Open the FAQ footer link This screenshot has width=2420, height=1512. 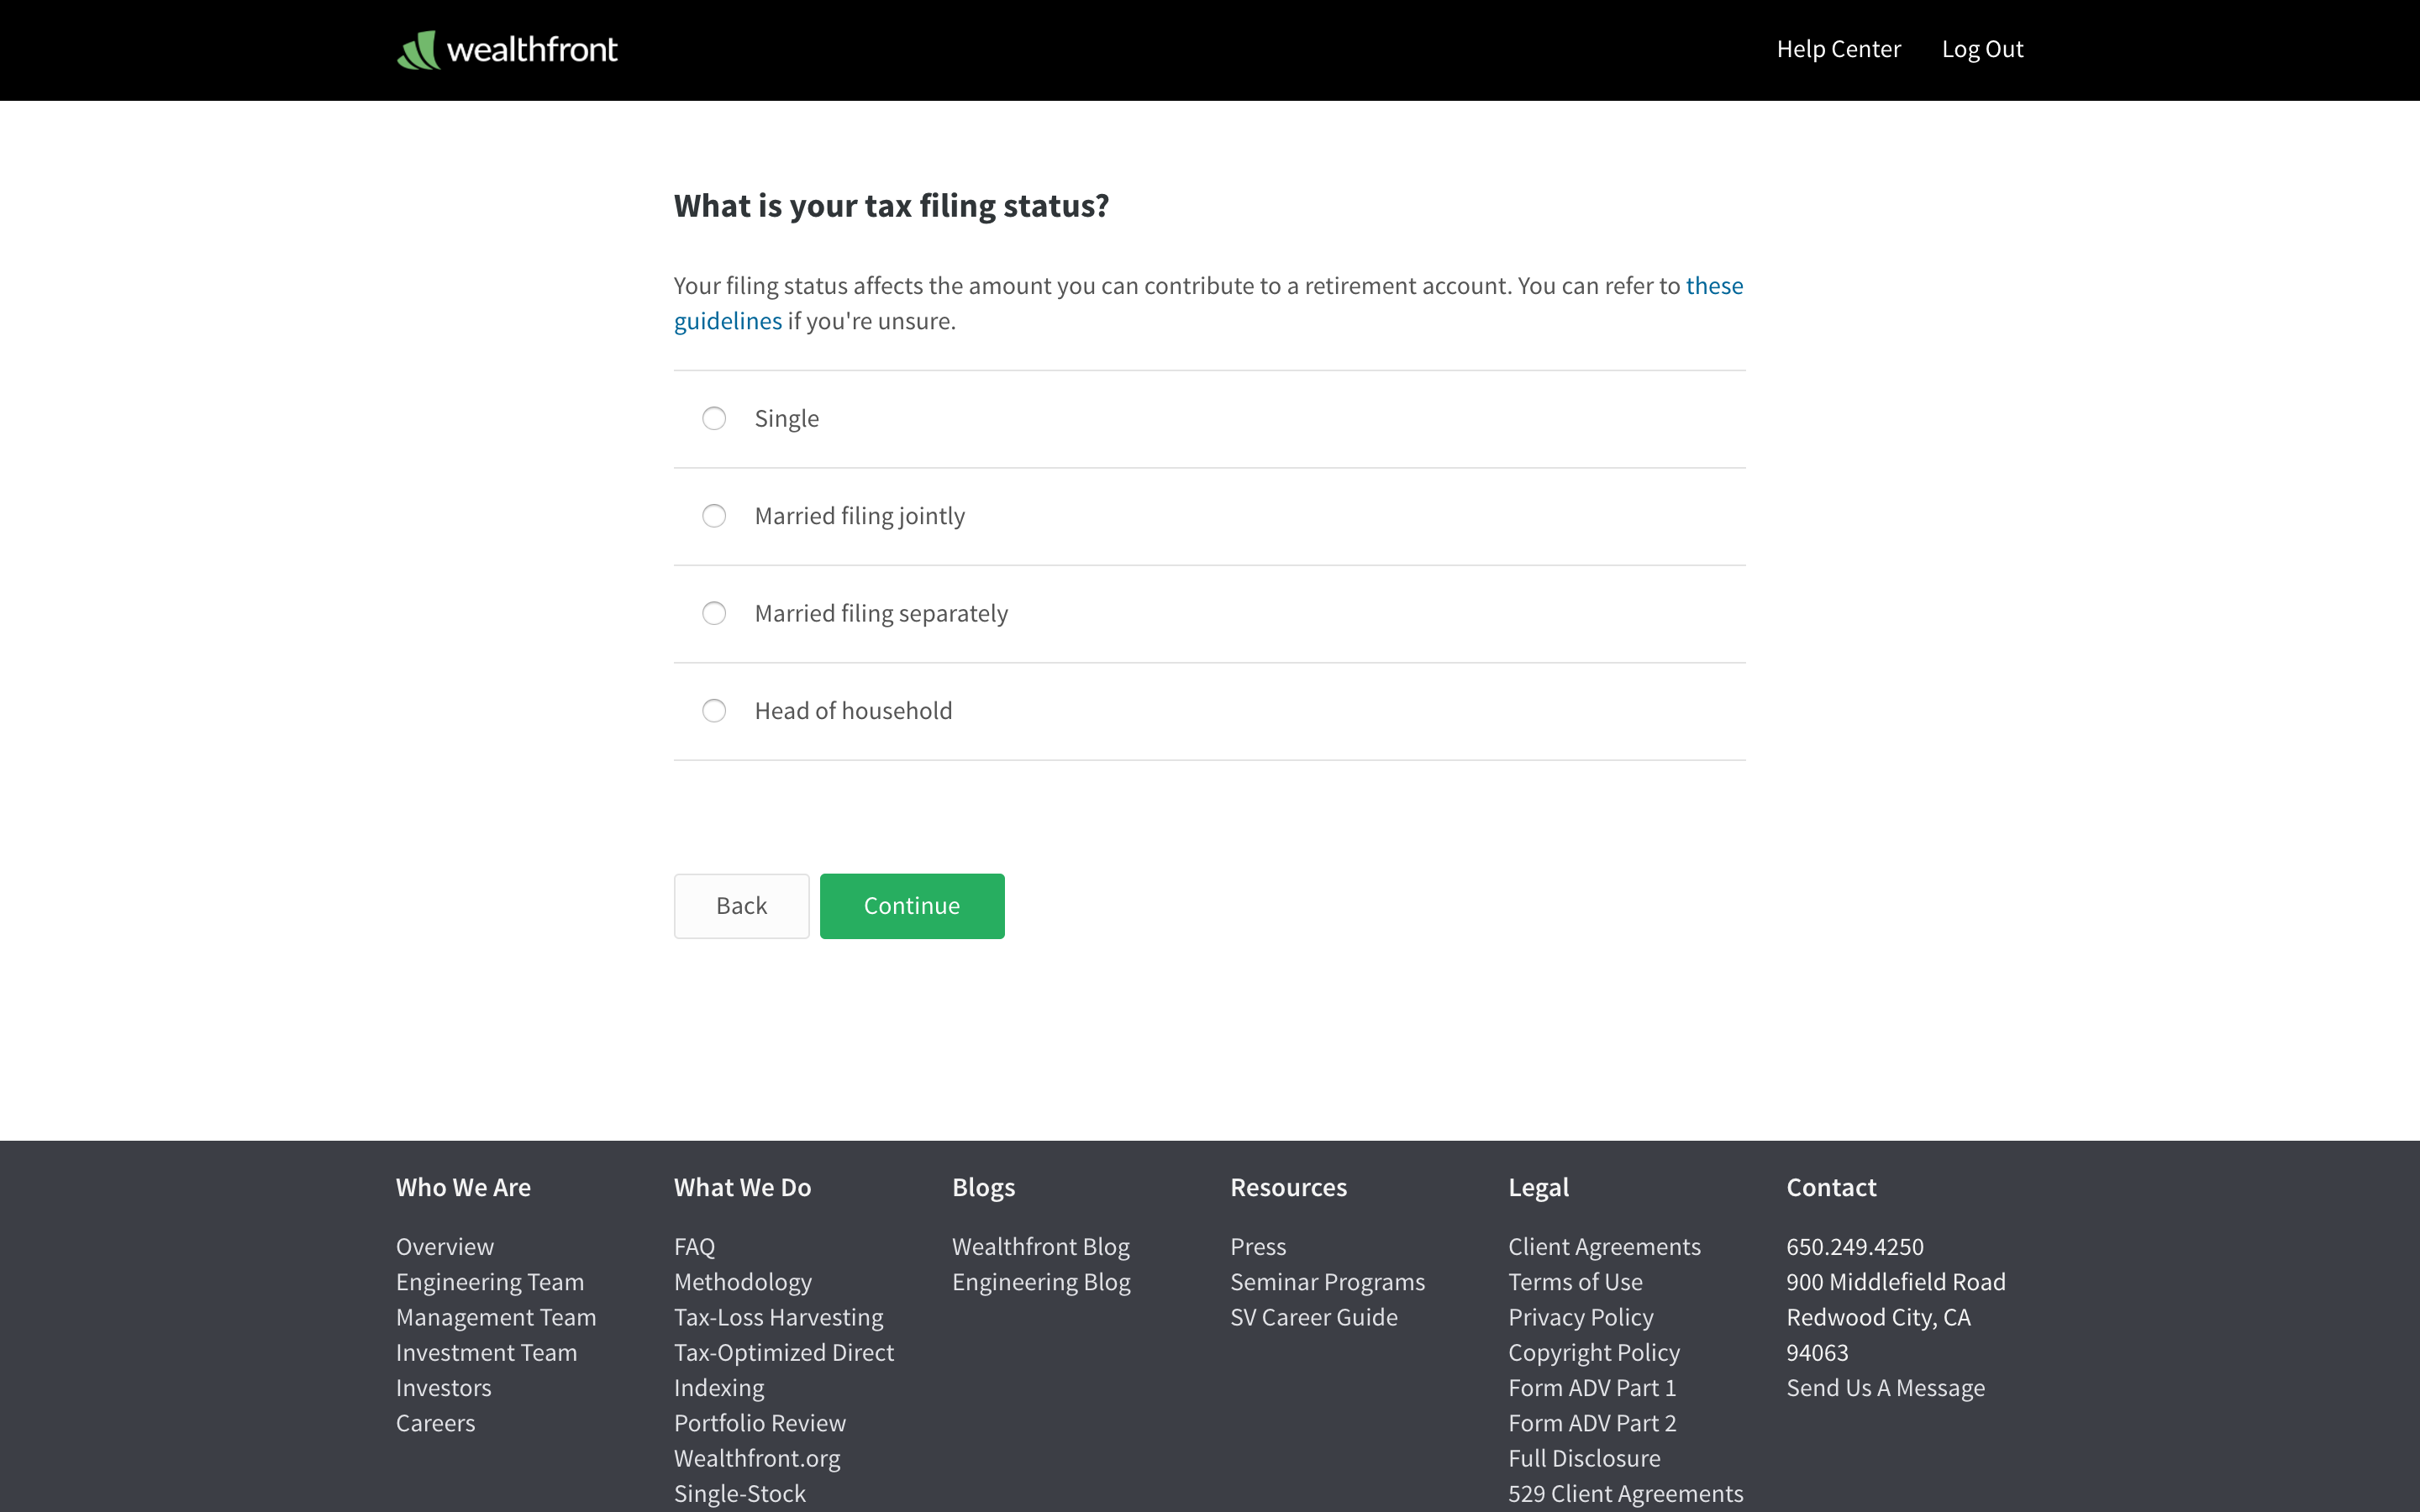(x=694, y=1247)
